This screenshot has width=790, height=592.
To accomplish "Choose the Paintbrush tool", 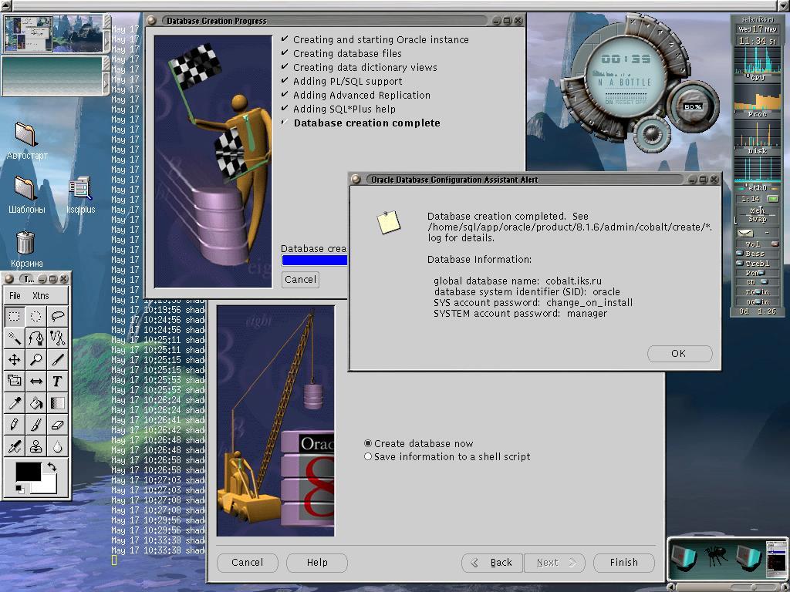I will [35, 425].
